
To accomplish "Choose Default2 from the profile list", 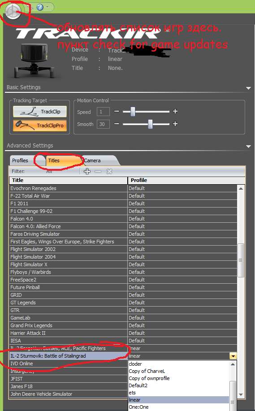I will pos(178,385).
